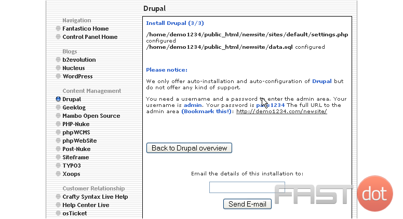Focus the installation details email field
403x219 pixels.
[247, 187]
